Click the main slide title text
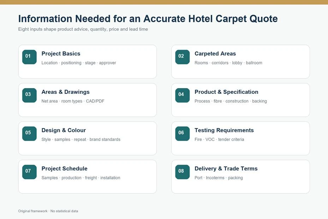The image size is (328, 219). [x=148, y=19]
